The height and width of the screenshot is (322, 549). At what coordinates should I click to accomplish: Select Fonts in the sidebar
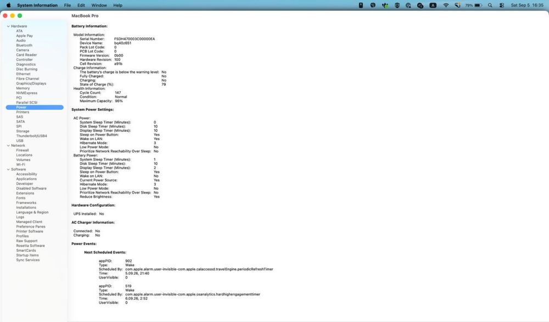pyautogui.click(x=21, y=198)
